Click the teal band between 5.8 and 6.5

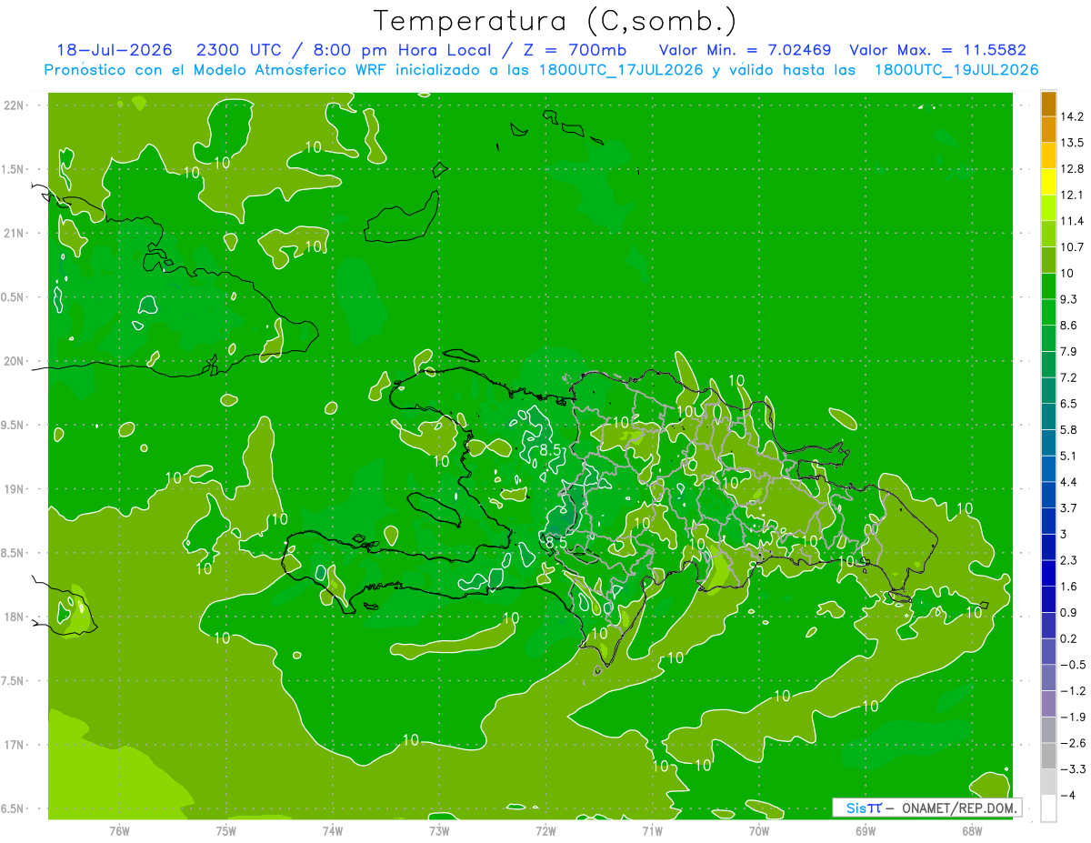tap(1048, 416)
